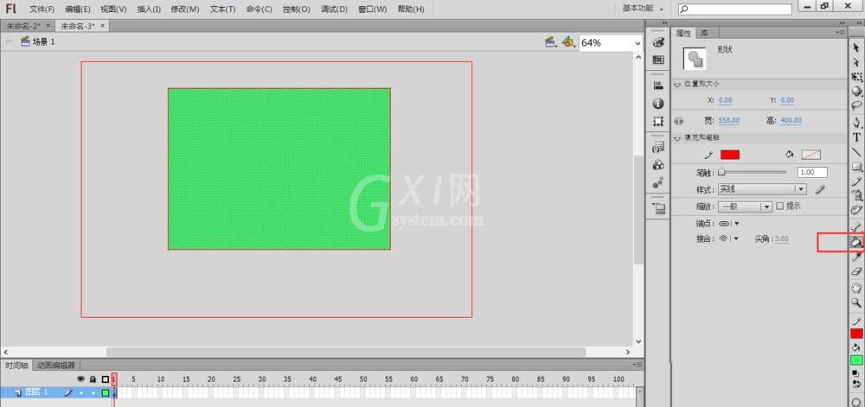Select the Eyedropper tool

(x=856, y=257)
